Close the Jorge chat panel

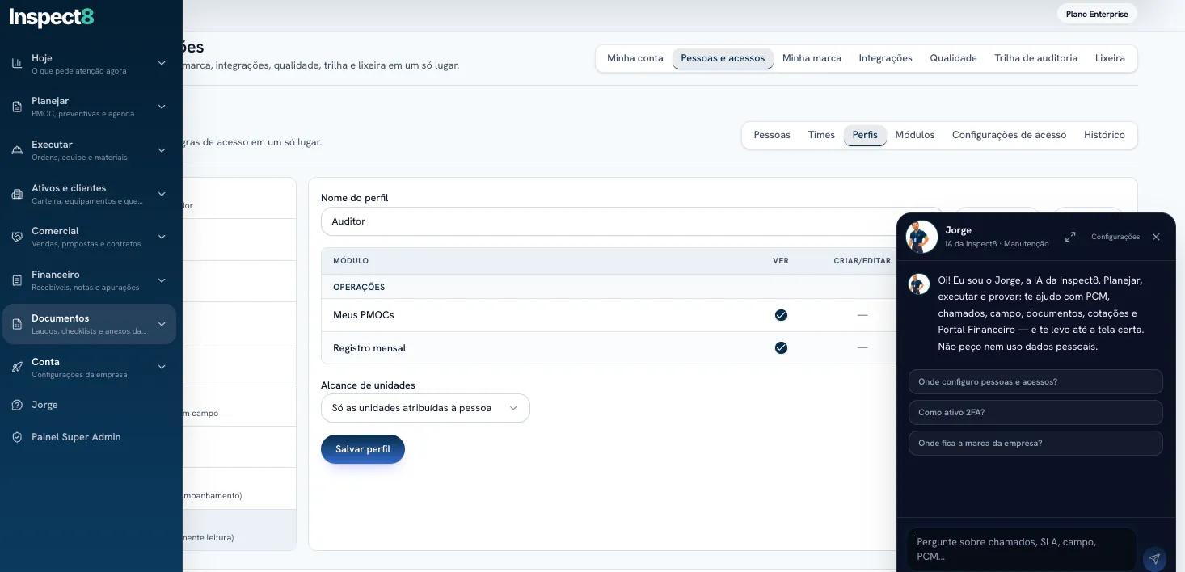pyautogui.click(x=1156, y=237)
